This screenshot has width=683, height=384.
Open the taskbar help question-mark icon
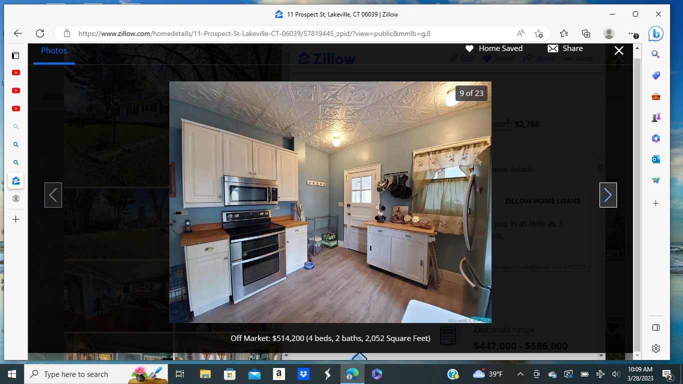point(453,374)
